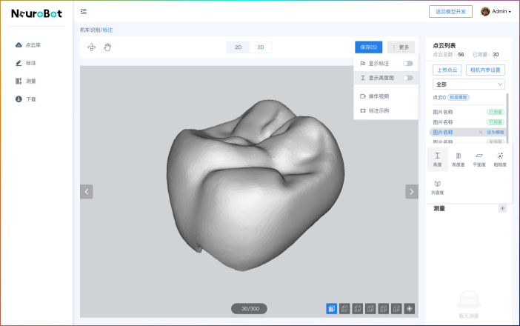Click the add measurement plus icon

tap(502, 208)
